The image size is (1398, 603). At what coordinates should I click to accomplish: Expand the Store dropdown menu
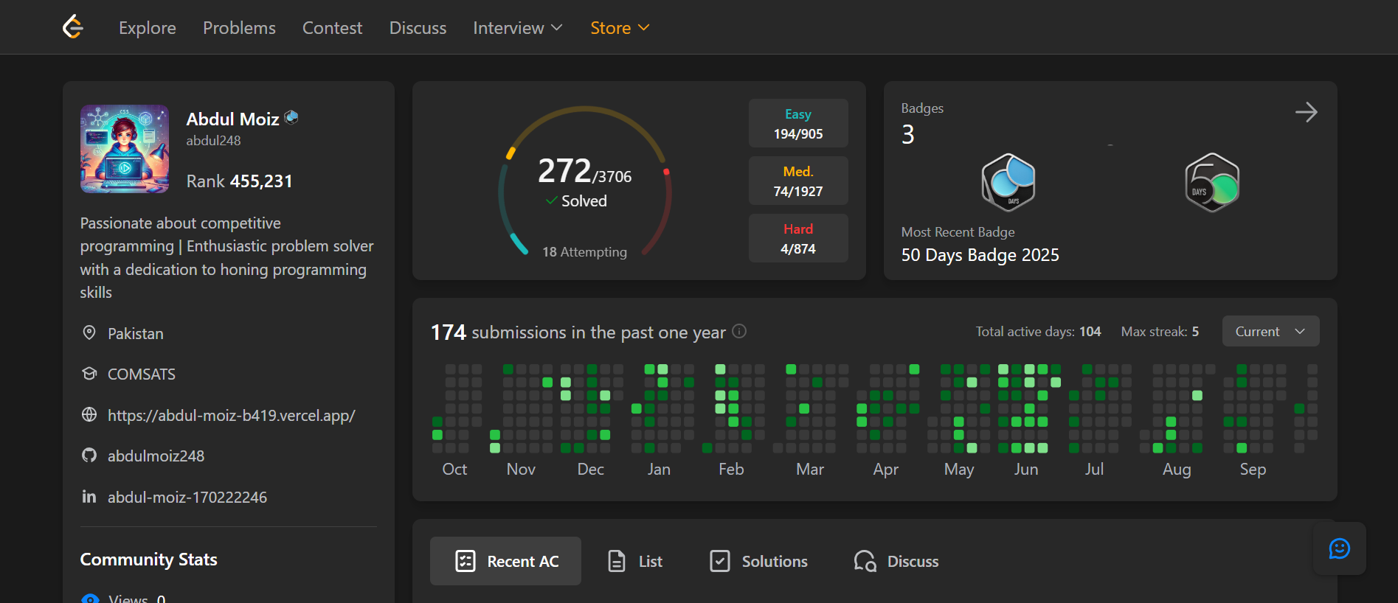619,28
